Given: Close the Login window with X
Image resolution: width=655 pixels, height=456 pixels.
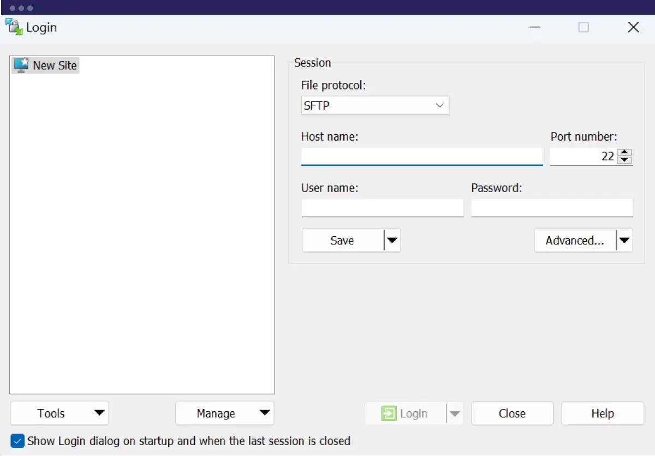Looking at the screenshot, I should coord(633,27).
